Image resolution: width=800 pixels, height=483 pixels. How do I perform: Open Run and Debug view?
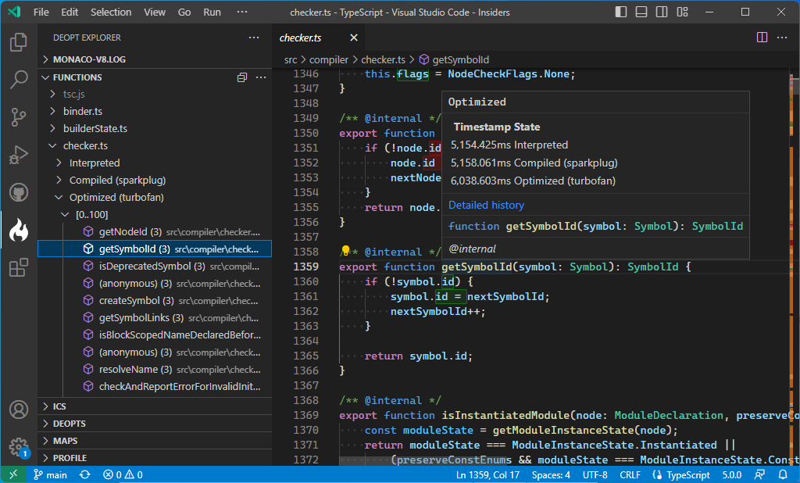(x=19, y=156)
